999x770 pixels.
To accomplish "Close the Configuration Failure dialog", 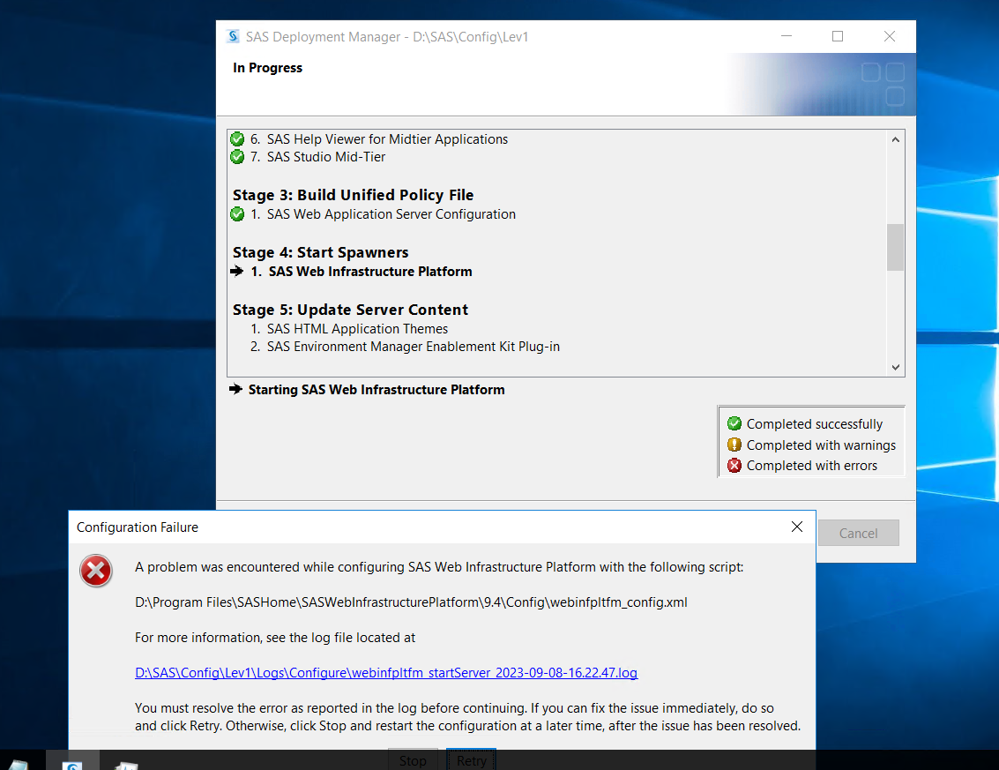I will [797, 527].
